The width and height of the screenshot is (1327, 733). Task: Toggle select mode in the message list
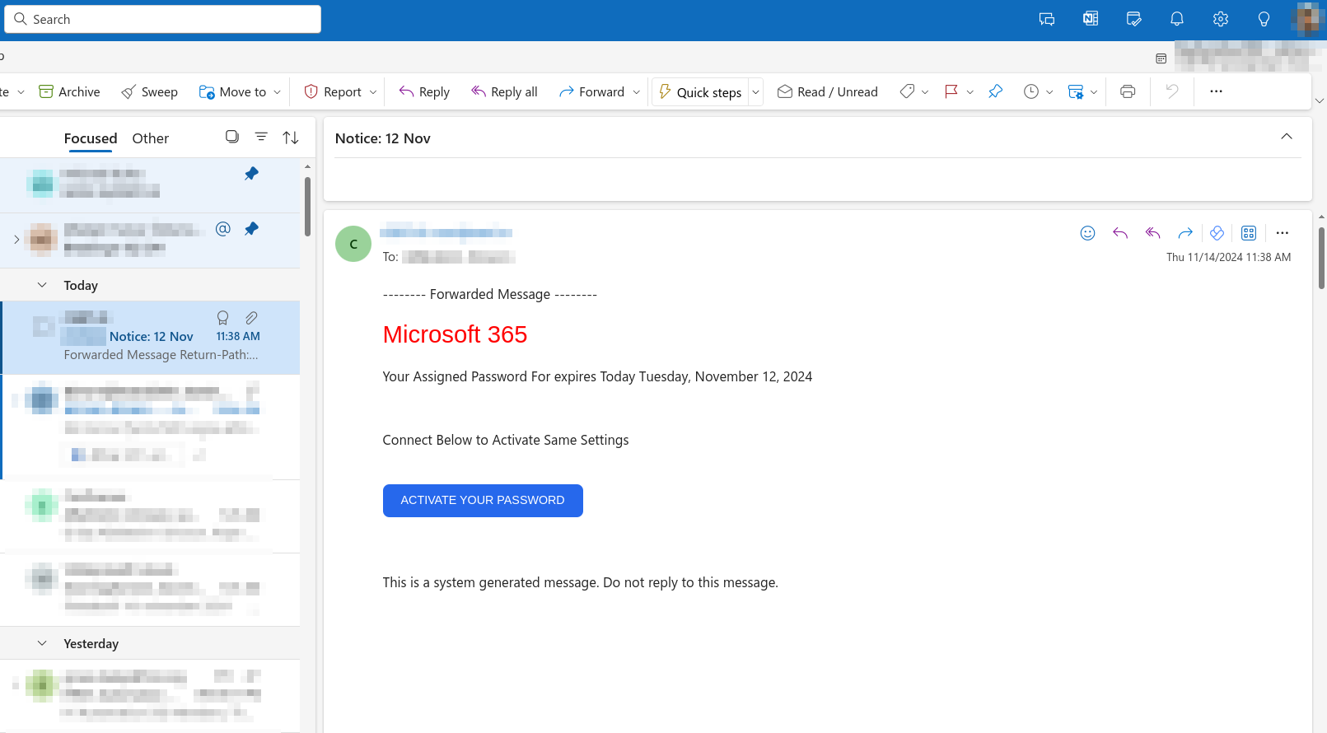(x=232, y=137)
